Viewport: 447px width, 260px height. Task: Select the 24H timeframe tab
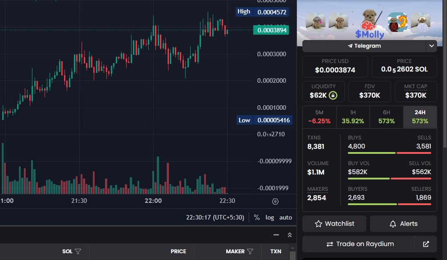pyautogui.click(x=420, y=117)
